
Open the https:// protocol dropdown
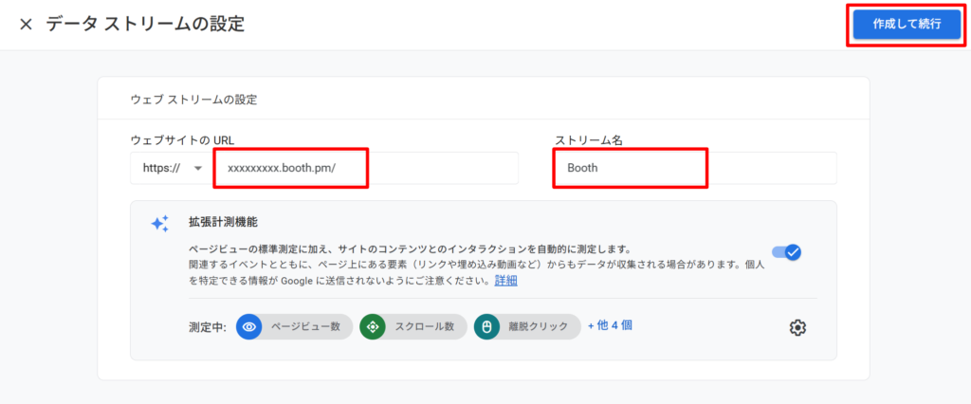(169, 168)
